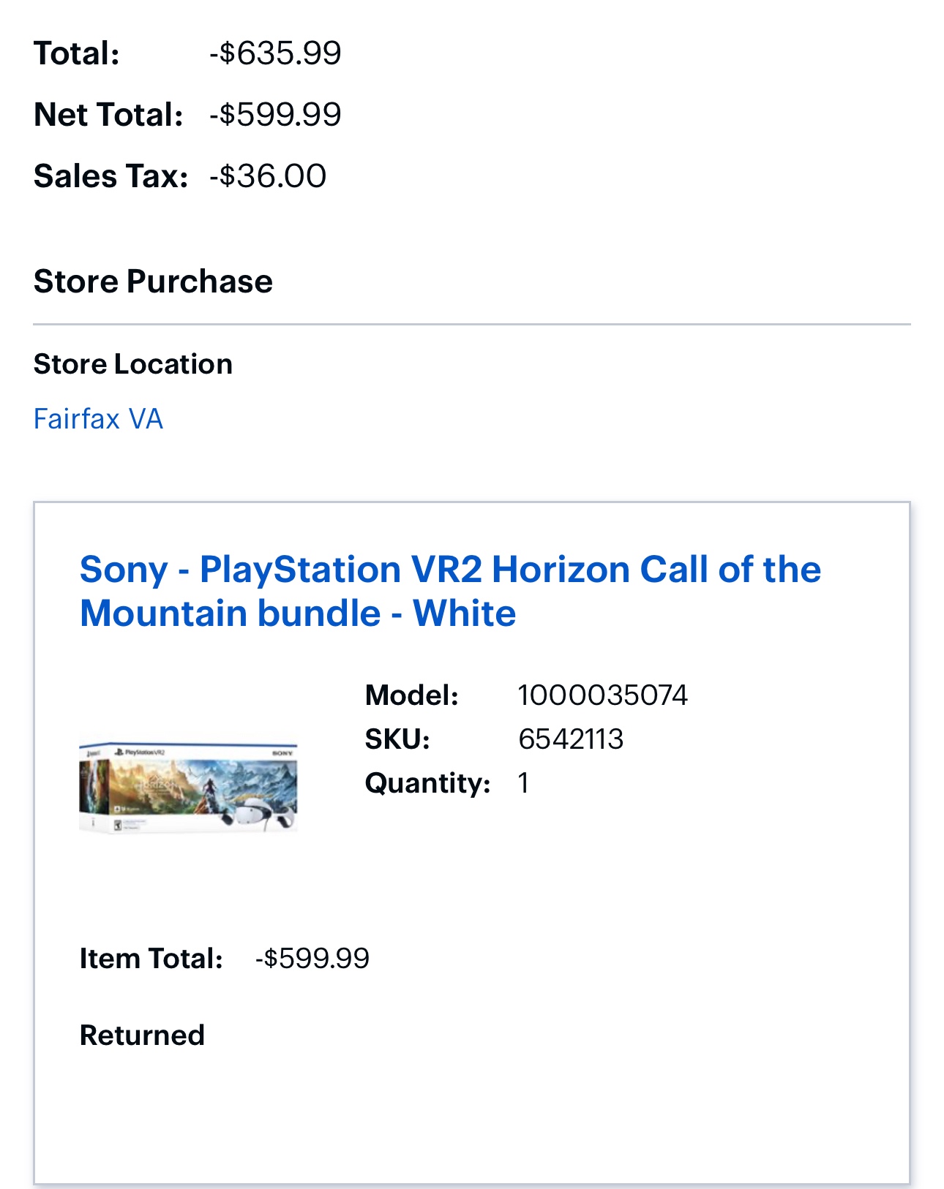Click the Item Total label
944x1189 pixels.
(151, 959)
